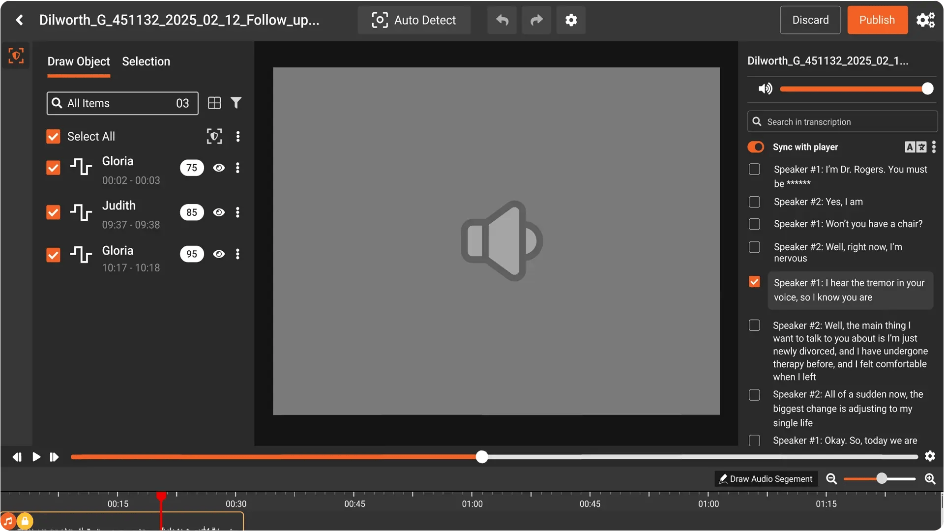Open settings gear in top toolbar
The image size is (944, 531).
coord(571,20)
